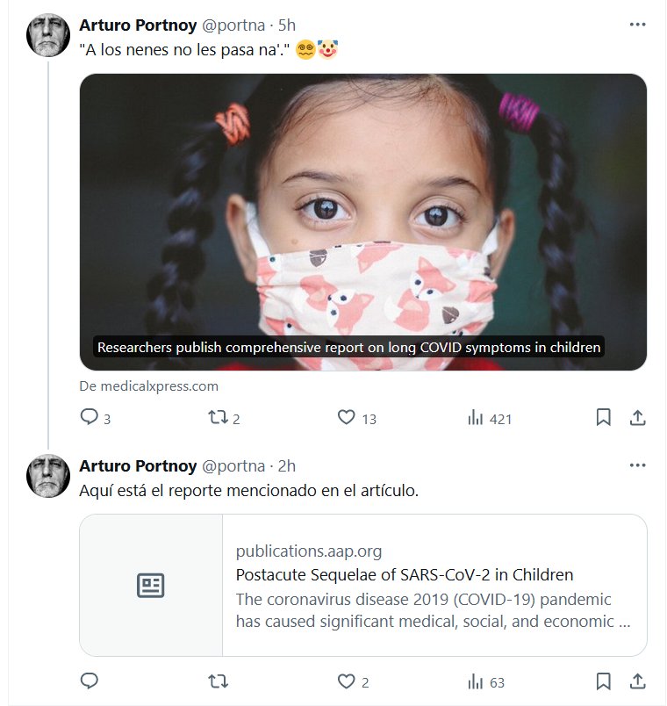Retweet the long COVID children post
This screenshot has height=706, width=667.
point(218,418)
